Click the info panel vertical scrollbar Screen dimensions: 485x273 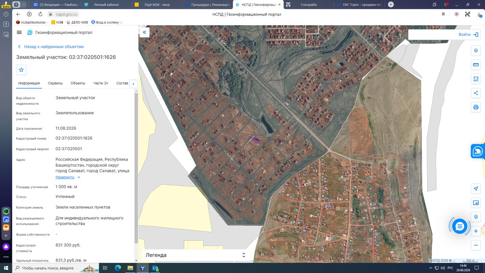coord(136,168)
